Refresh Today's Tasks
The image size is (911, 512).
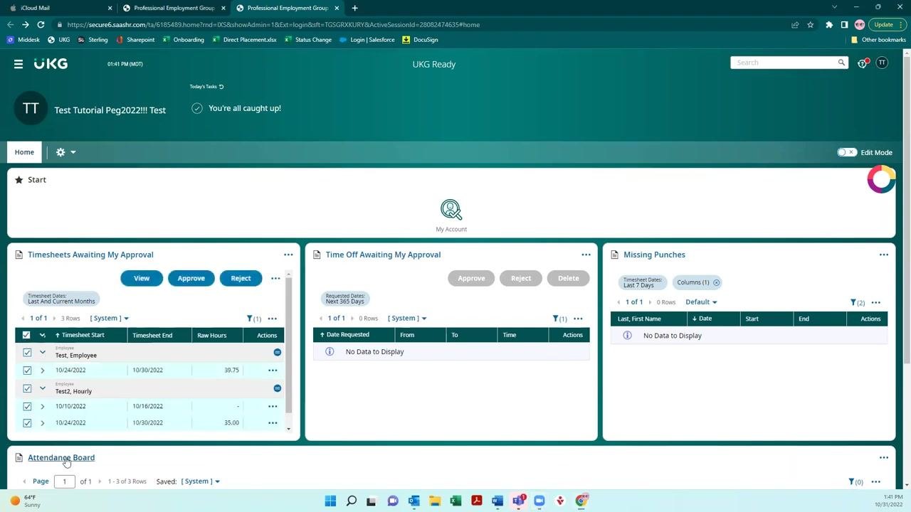pos(221,87)
